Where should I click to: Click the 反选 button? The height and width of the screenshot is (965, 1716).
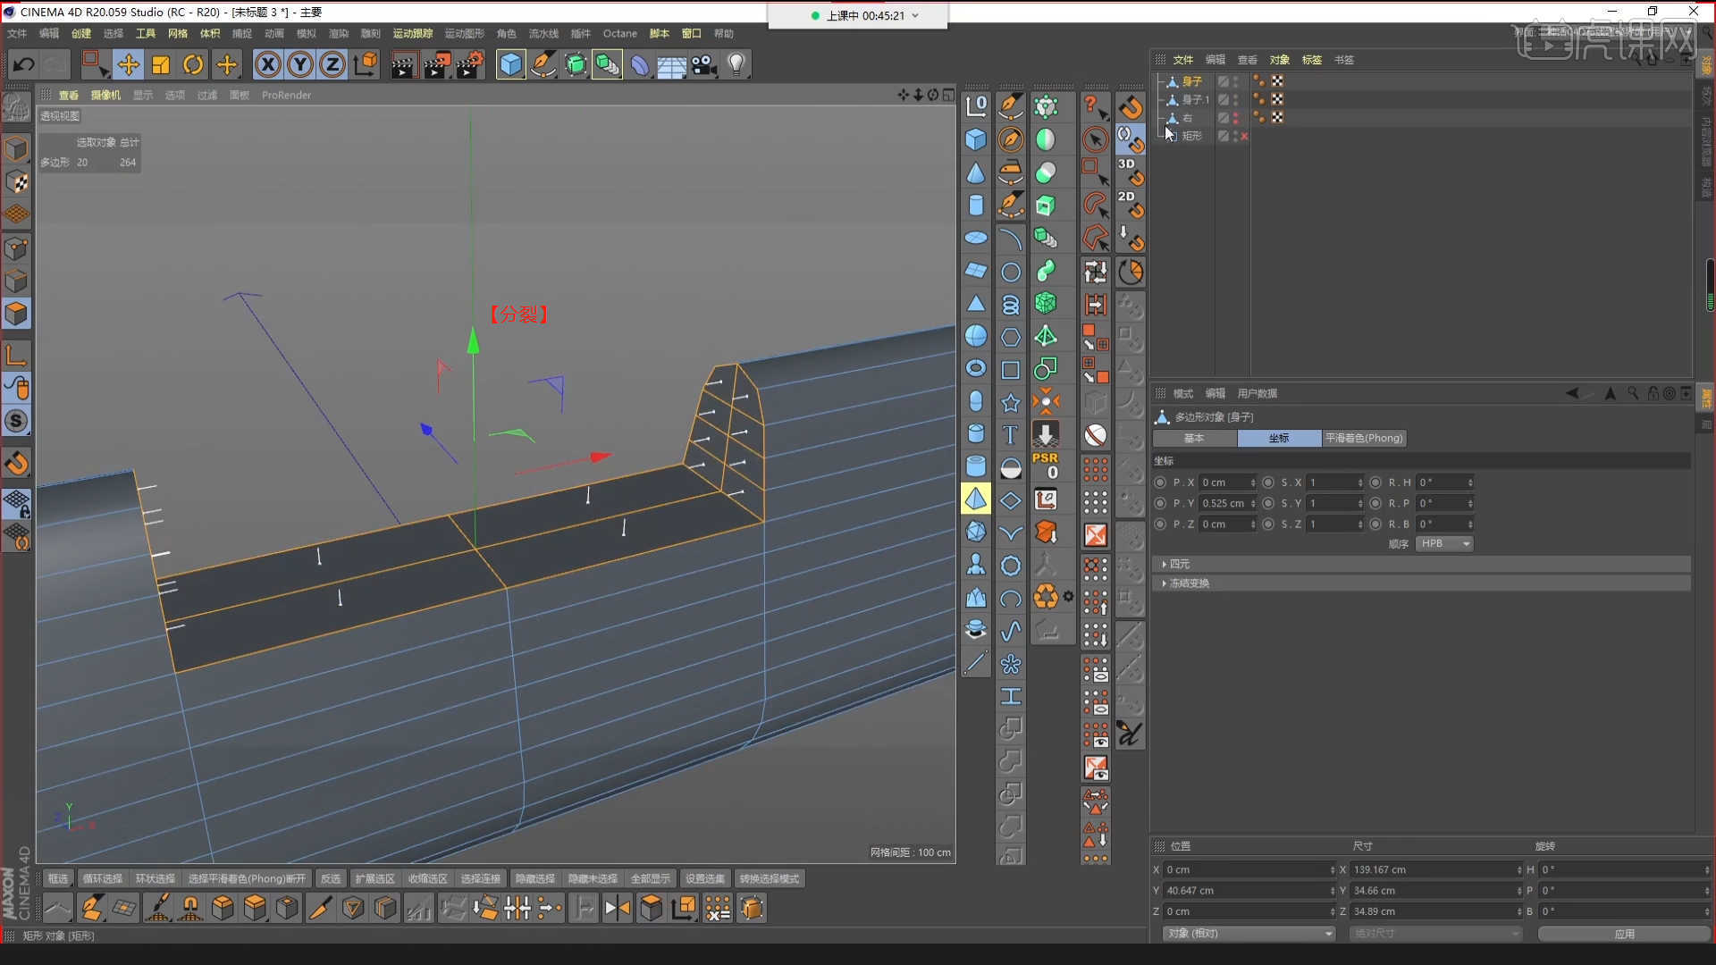[331, 879]
